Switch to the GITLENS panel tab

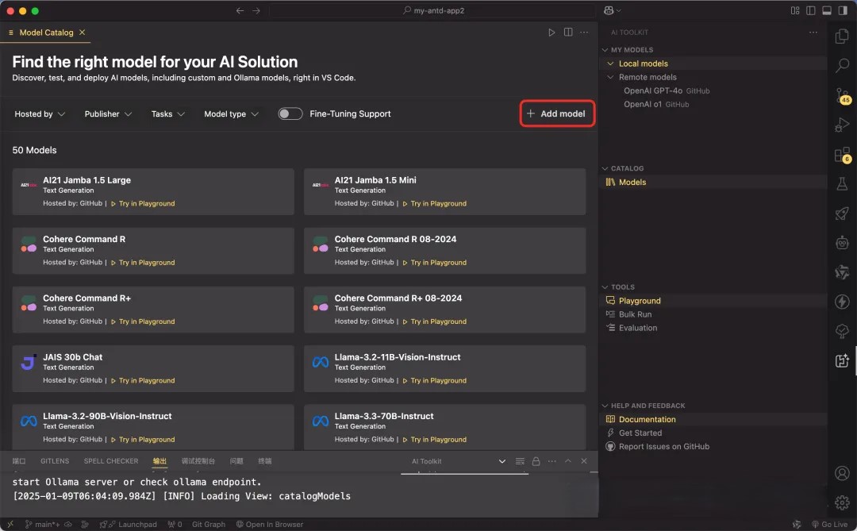55,461
